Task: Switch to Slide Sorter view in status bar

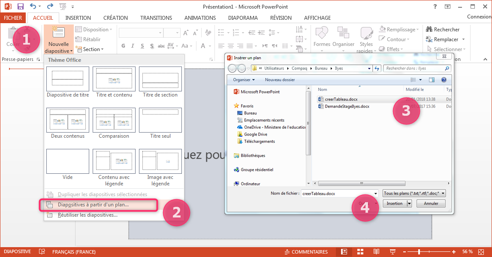Action: (x=360, y=251)
